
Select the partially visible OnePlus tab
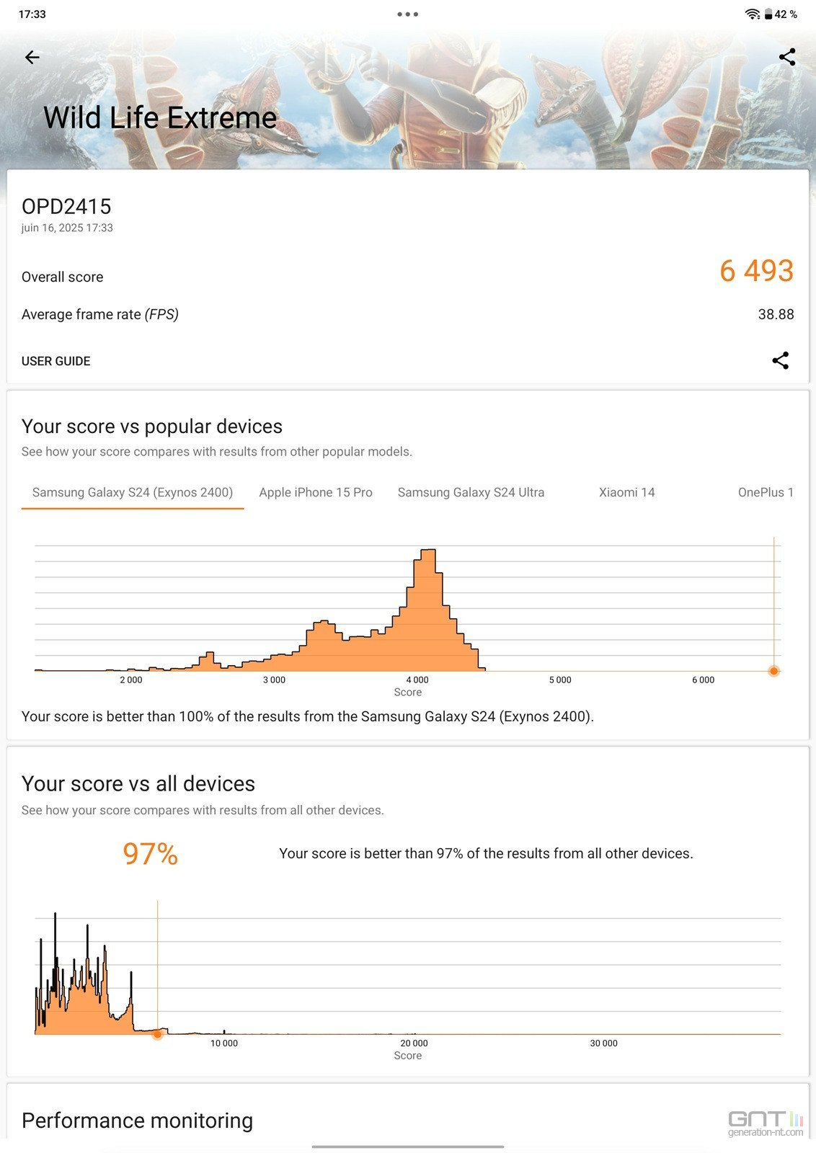tap(766, 493)
